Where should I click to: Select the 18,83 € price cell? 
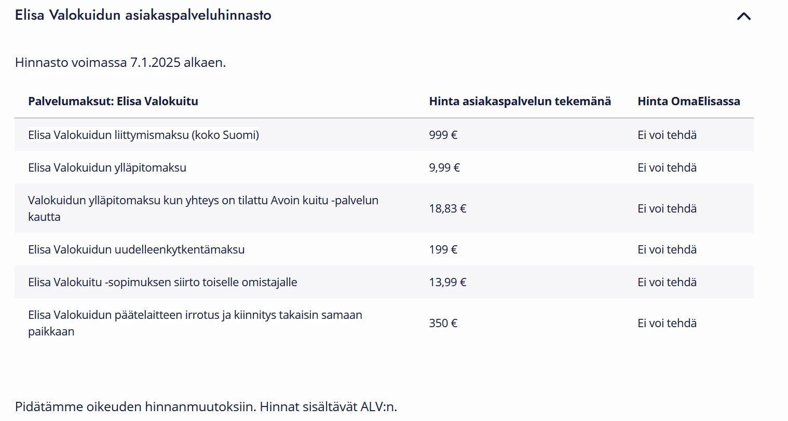pyautogui.click(x=447, y=208)
